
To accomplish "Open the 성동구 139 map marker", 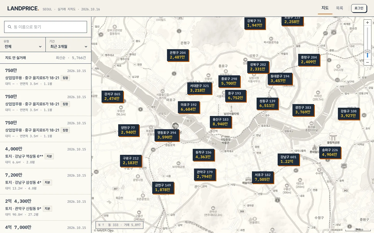I will pyautogui.click(x=267, y=103).
